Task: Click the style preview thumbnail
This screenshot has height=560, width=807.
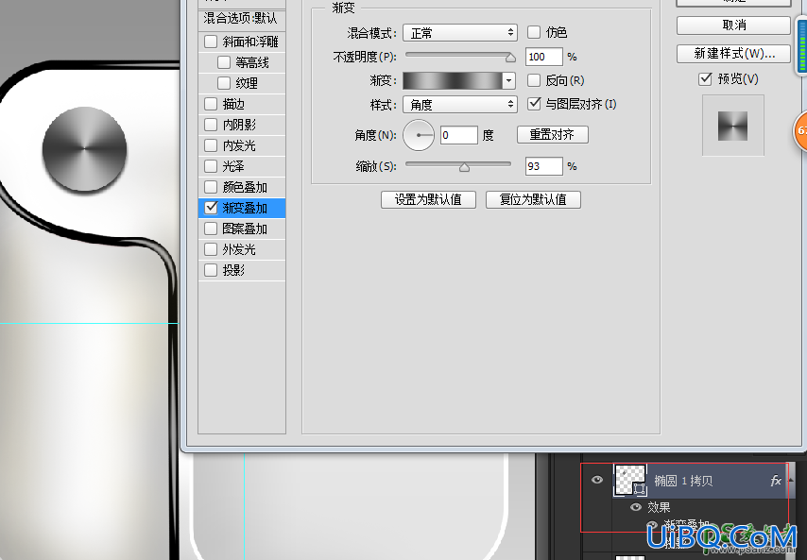Action: [733, 126]
